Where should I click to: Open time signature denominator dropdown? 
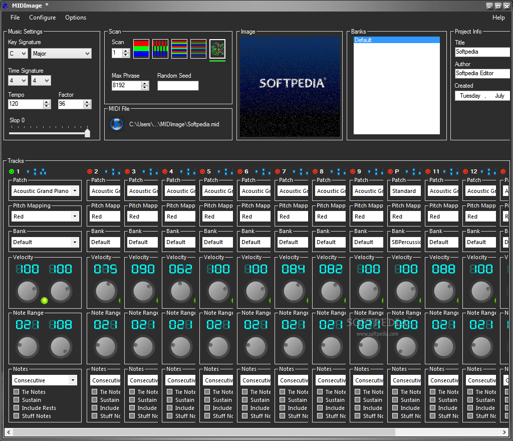pos(41,81)
